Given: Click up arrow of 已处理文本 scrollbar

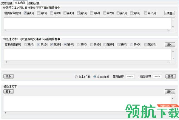Looking at the screenshot, I should tap(172, 98).
